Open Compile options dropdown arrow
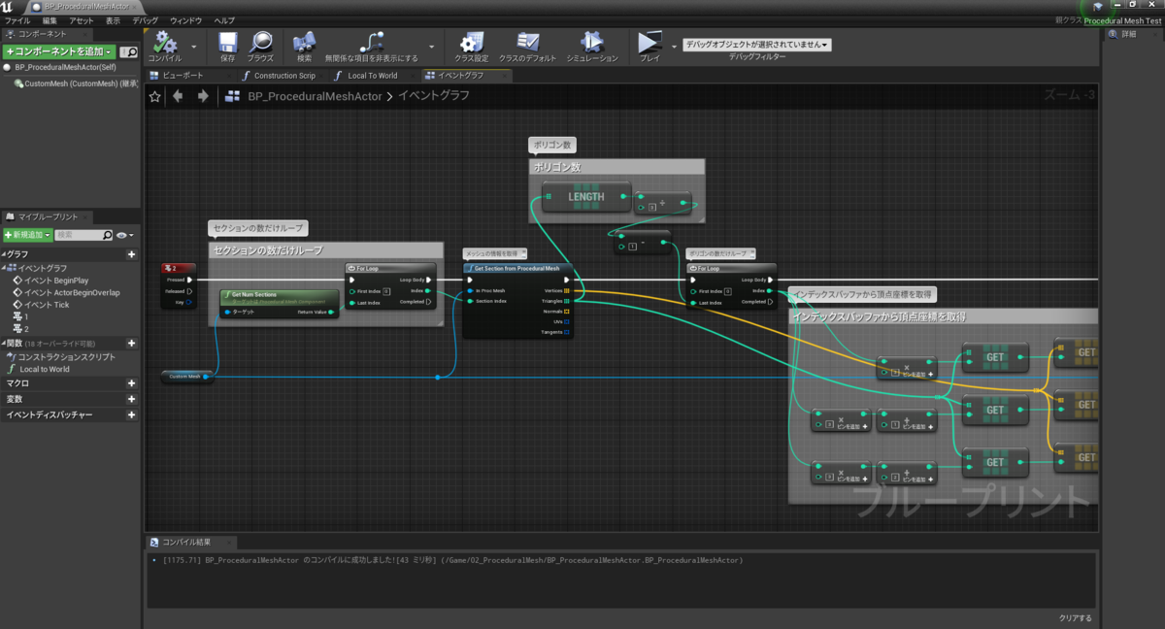 pyautogui.click(x=194, y=46)
